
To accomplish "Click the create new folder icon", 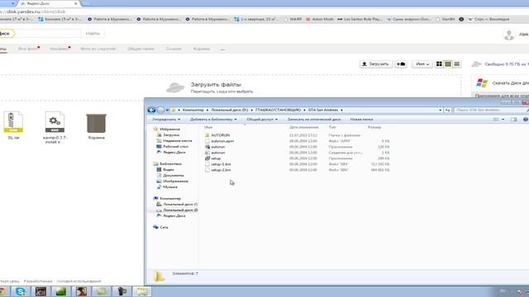I will [401, 64].
